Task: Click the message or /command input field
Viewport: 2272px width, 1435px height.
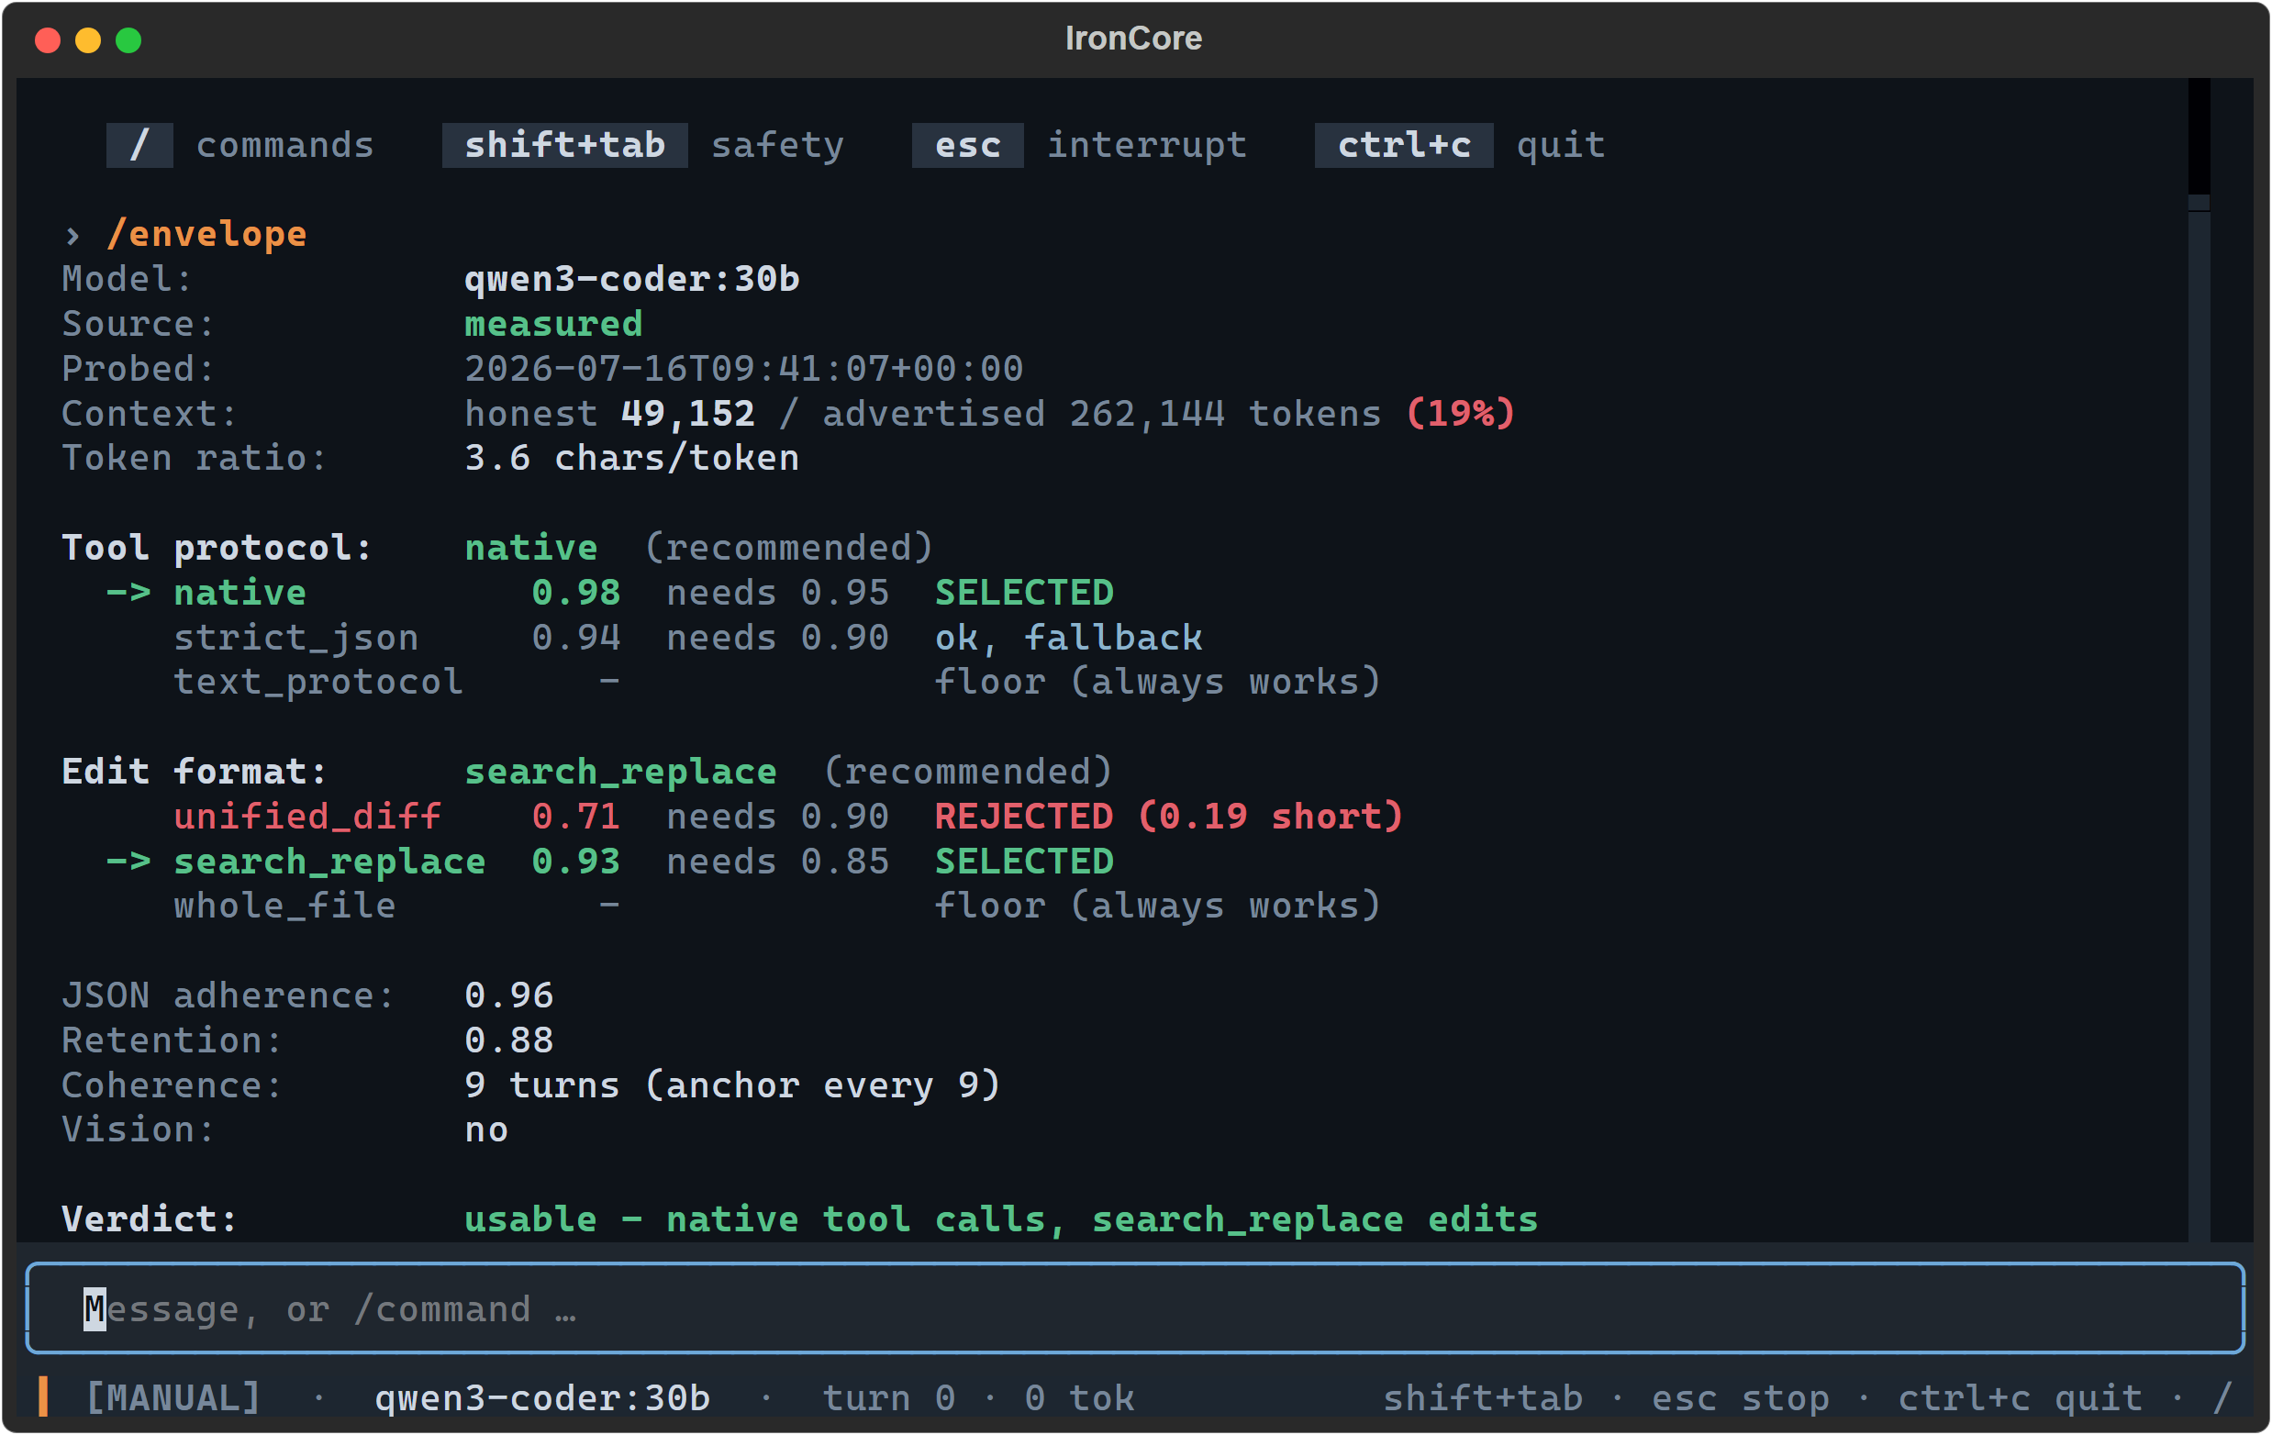Action: pyautogui.click(x=1134, y=1307)
